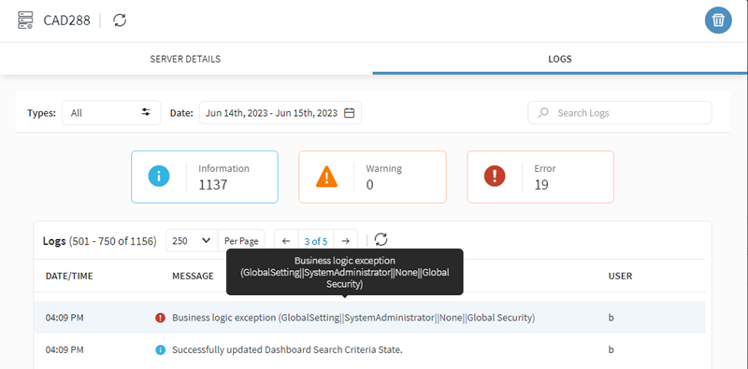748x369 pixels.
Task: Click the filter sliders icon in Types
Action: [x=146, y=112]
